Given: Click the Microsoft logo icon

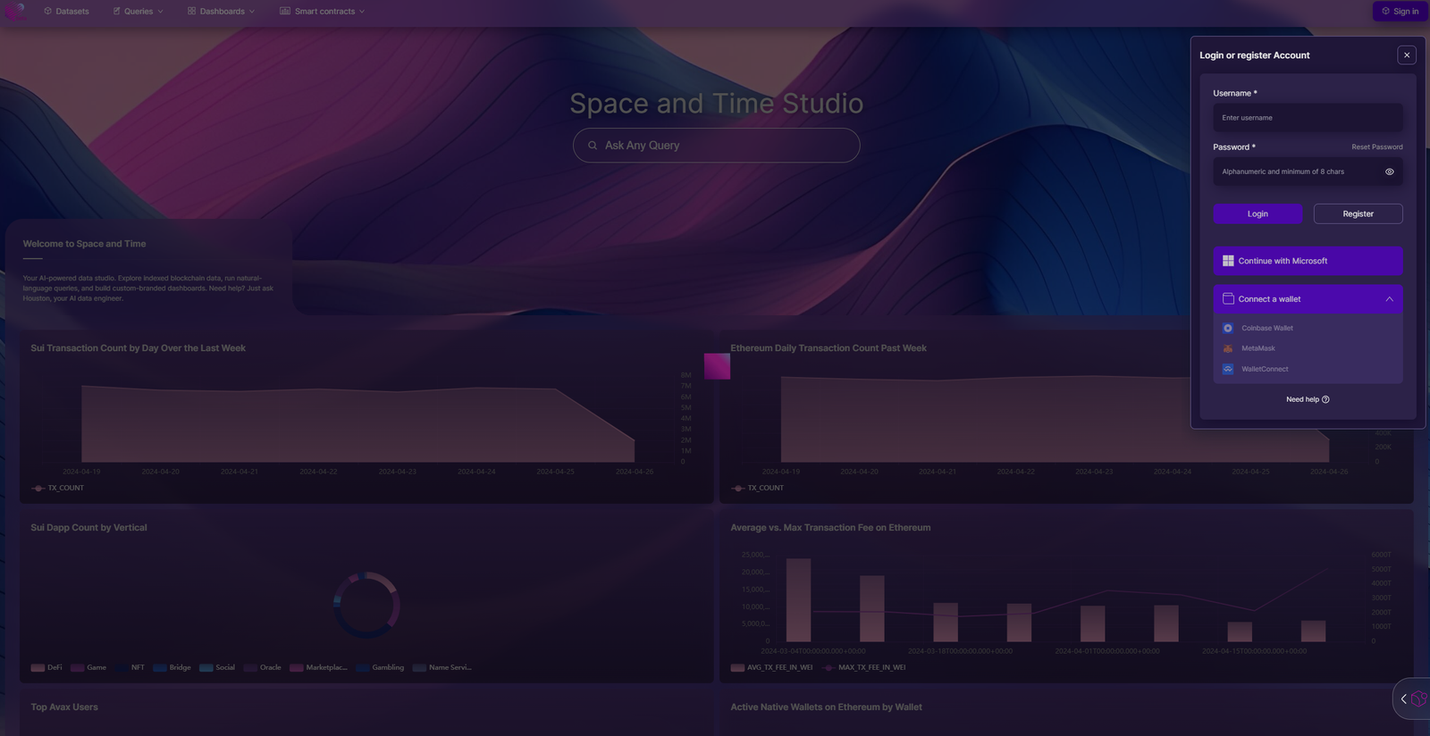Looking at the screenshot, I should [x=1228, y=261].
